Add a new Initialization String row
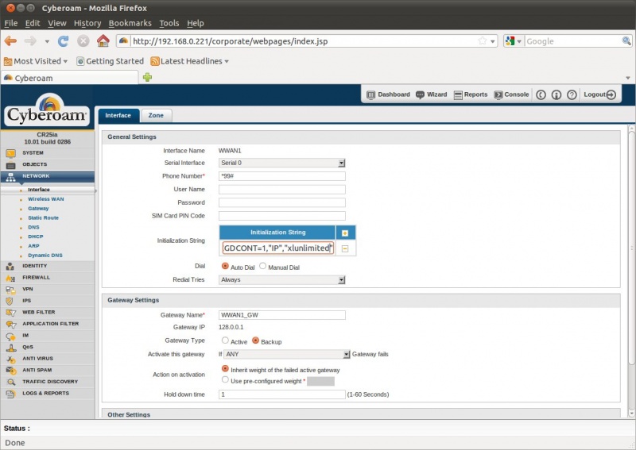Image resolution: width=636 pixels, height=450 pixels. [x=344, y=233]
